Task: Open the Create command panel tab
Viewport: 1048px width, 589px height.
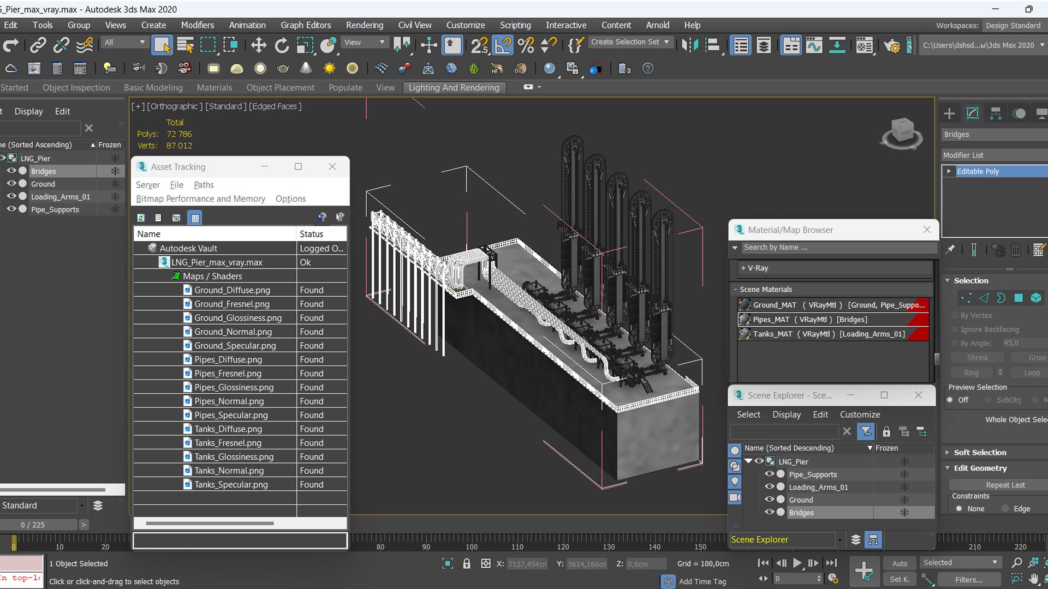Action: point(949,113)
